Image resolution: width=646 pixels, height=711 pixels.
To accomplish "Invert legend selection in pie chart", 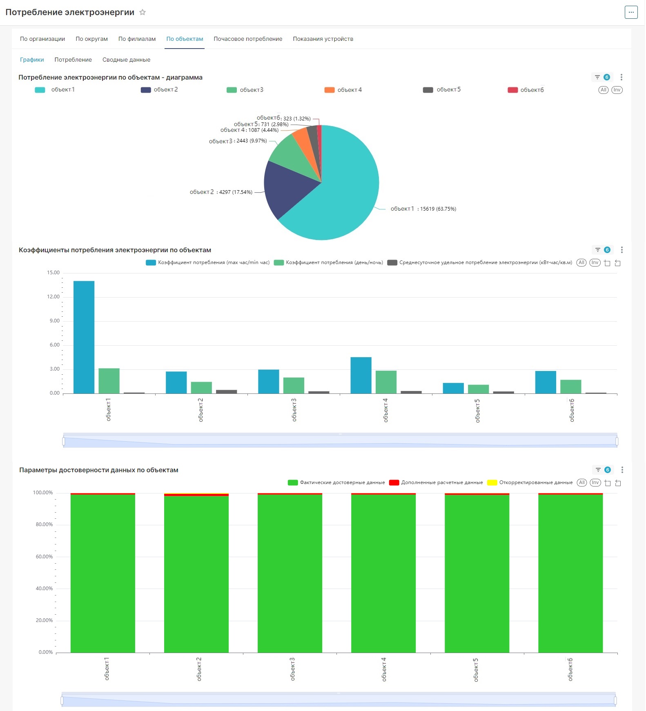I will 617,90.
